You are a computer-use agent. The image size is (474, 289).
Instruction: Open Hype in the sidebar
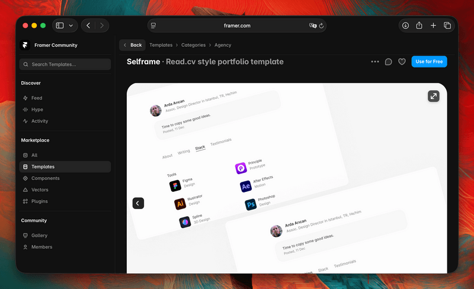[x=65, y=110]
